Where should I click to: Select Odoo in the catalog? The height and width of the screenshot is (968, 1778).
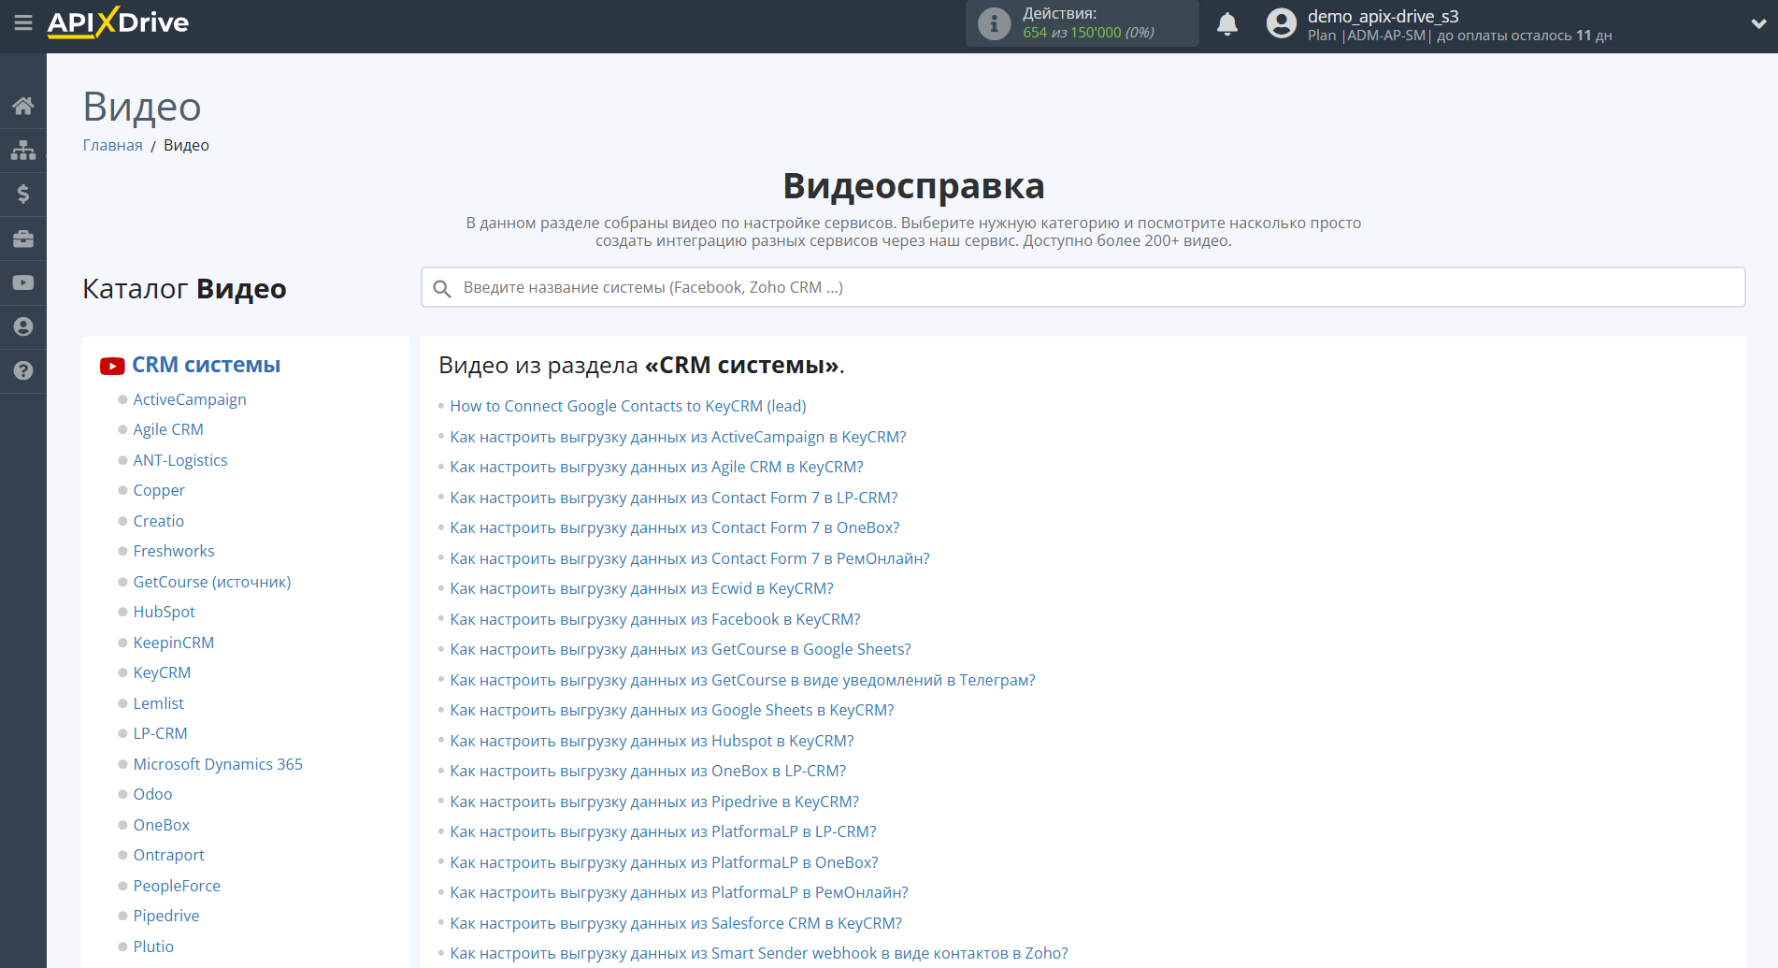coord(152,794)
